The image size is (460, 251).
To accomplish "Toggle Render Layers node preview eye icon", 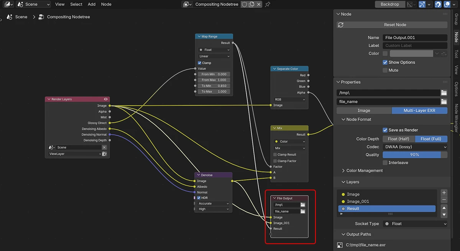I will point(106,99).
